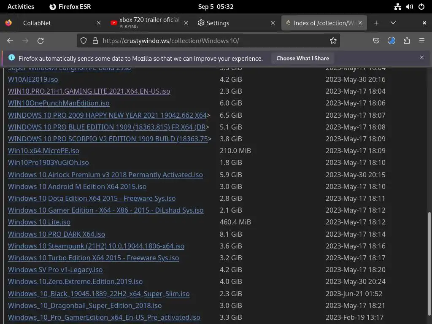432x324 pixels.
Task: Select date 2023-May-30 20:24
Action: tap(356, 281)
